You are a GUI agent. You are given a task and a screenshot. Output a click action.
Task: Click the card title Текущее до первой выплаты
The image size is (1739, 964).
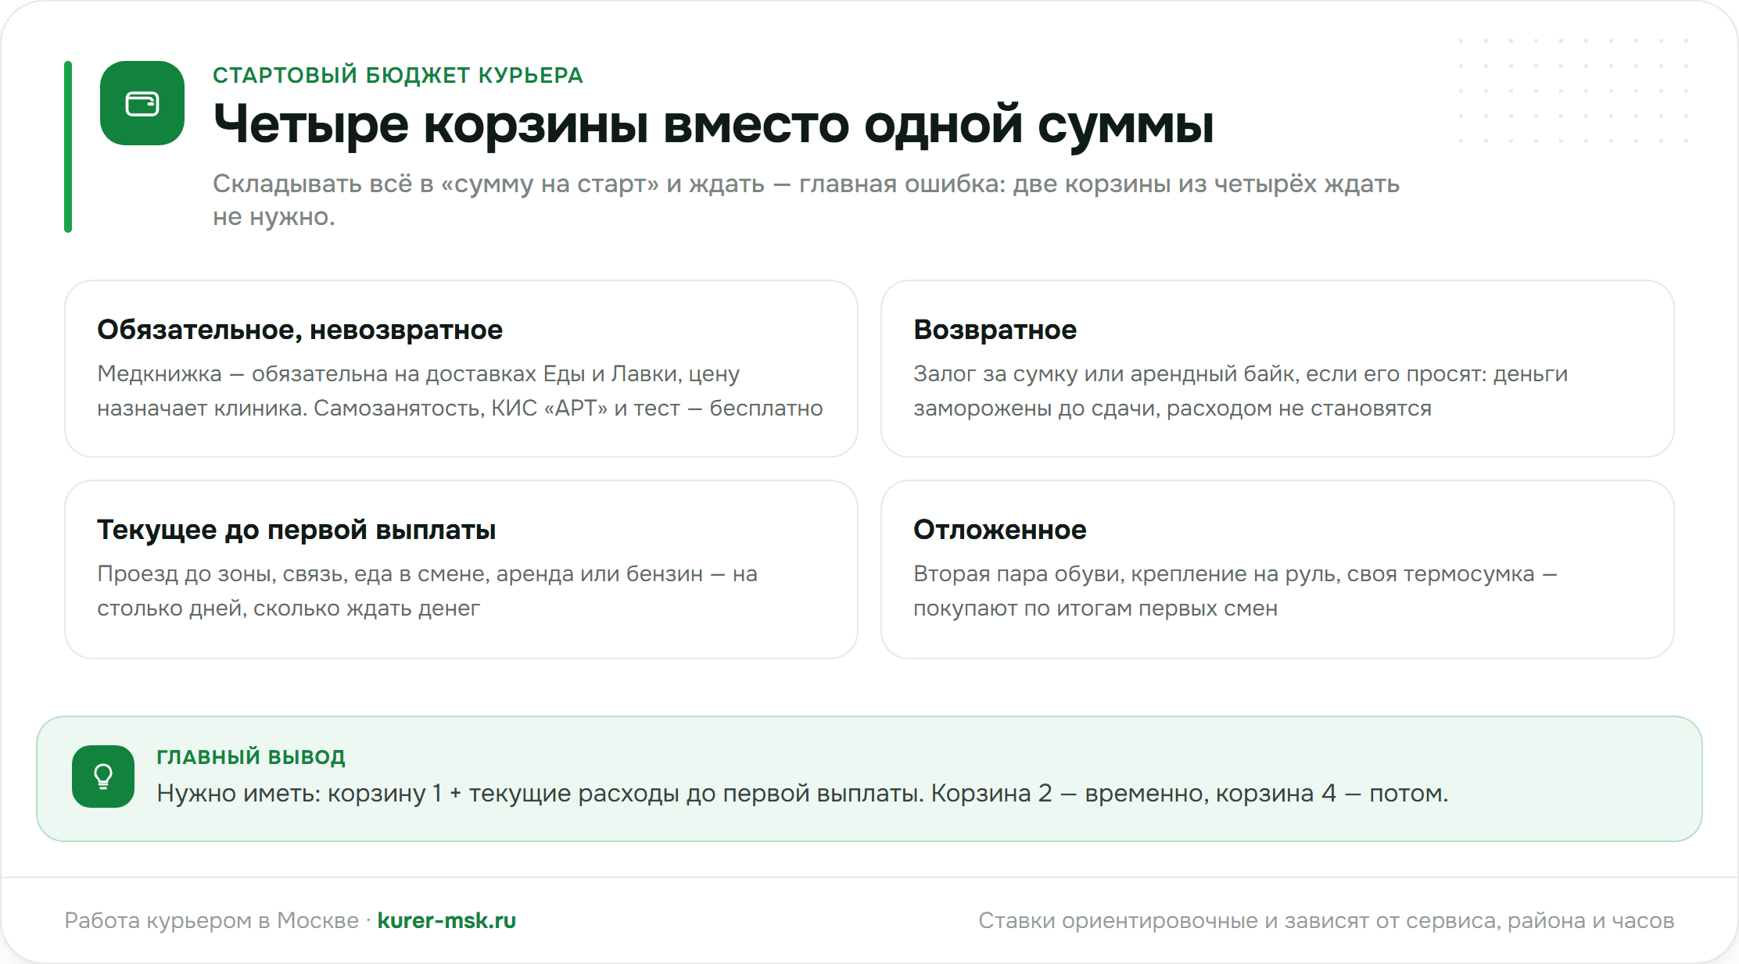tap(296, 530)
